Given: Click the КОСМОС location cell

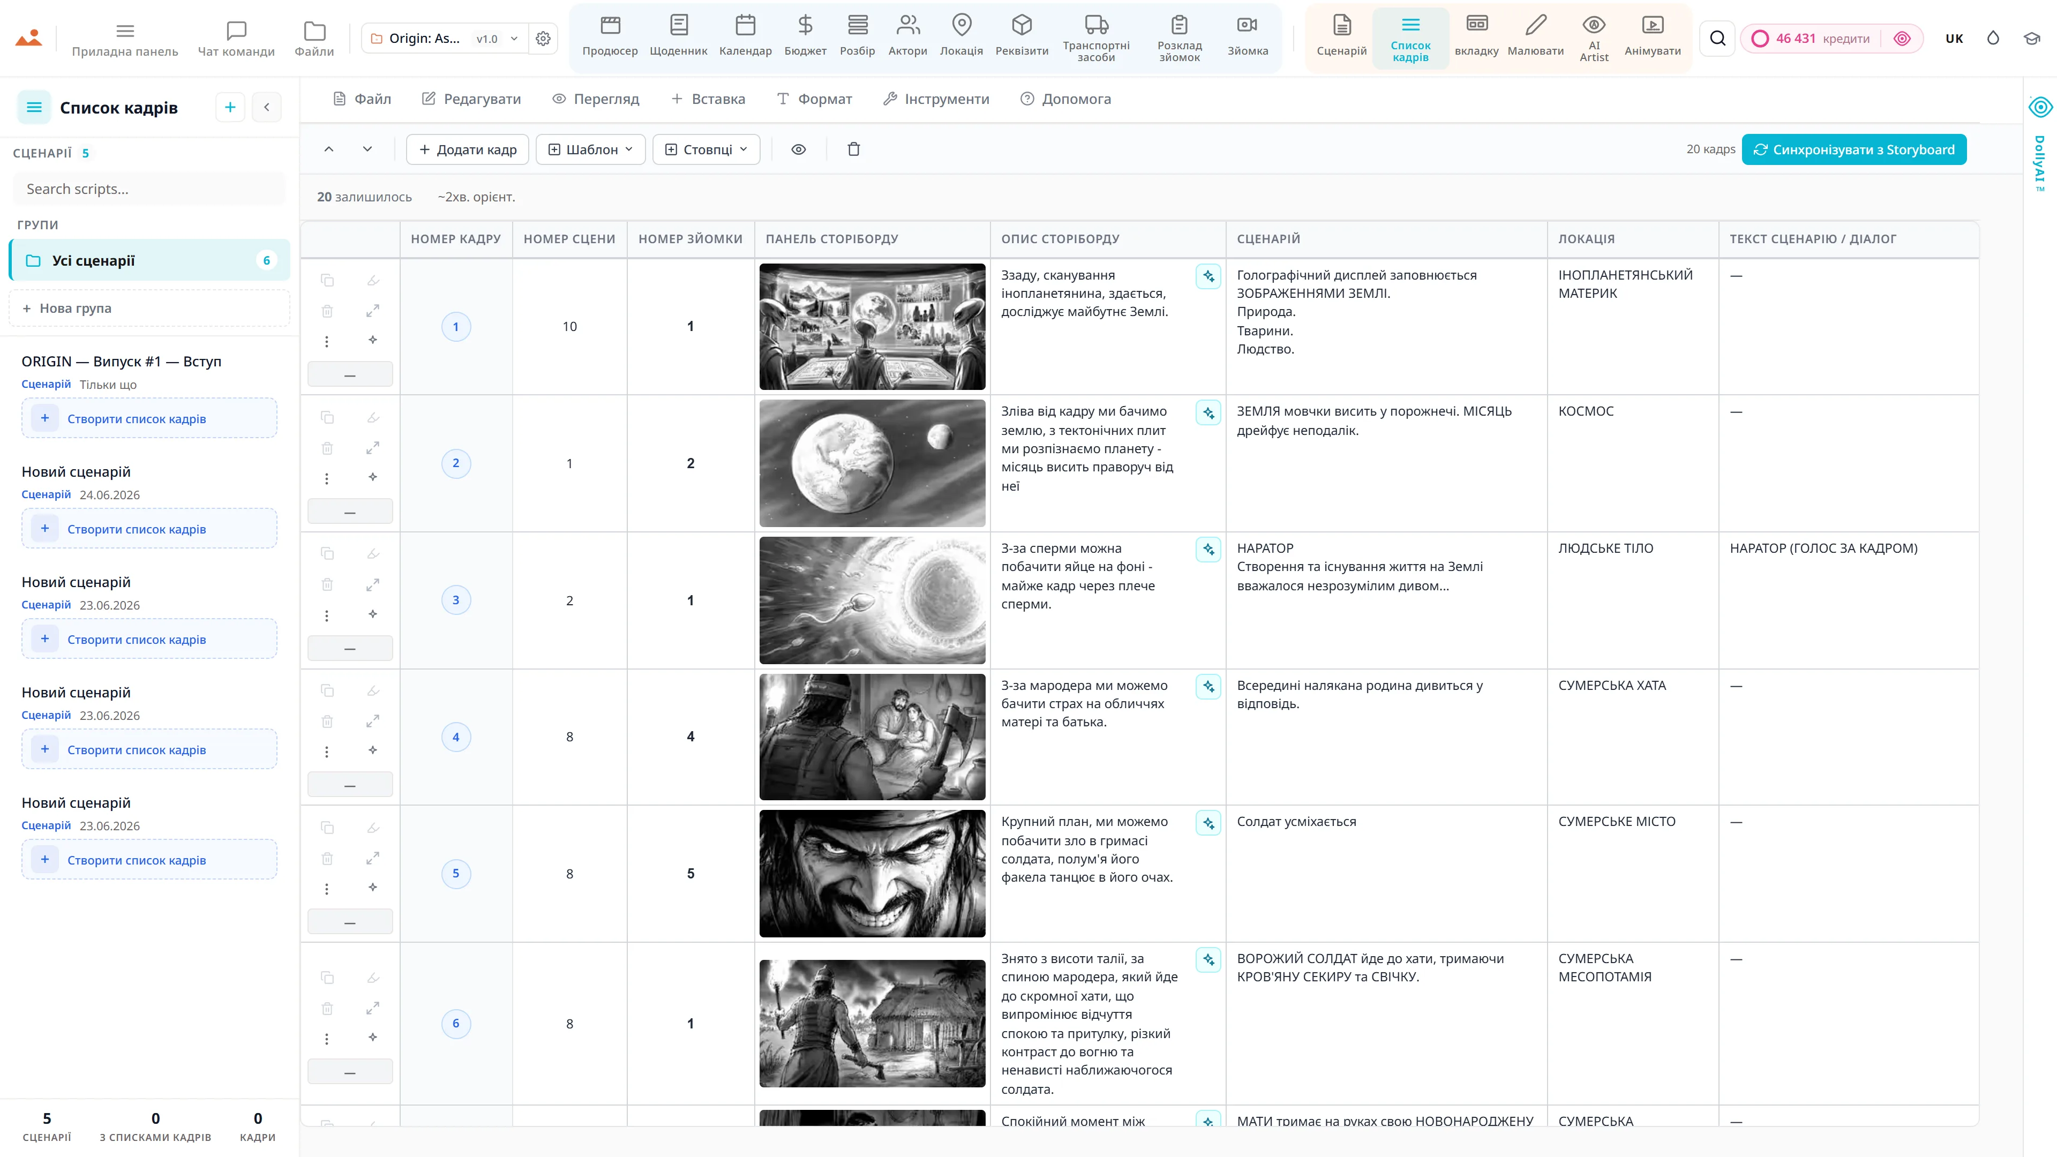Looking at the screenshot, I should 1633,463.
